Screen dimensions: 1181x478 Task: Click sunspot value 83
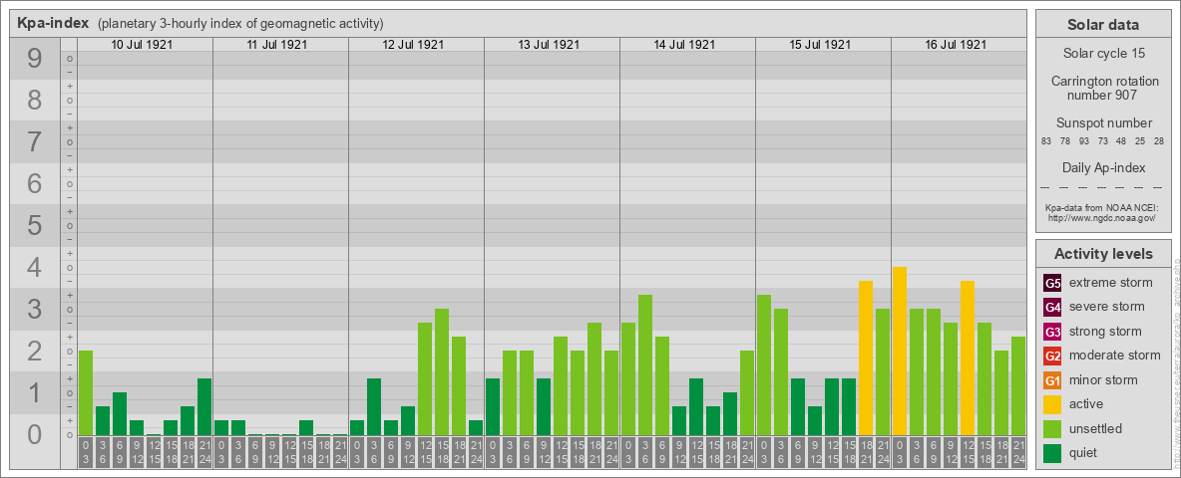click(x=1046, y=142)
